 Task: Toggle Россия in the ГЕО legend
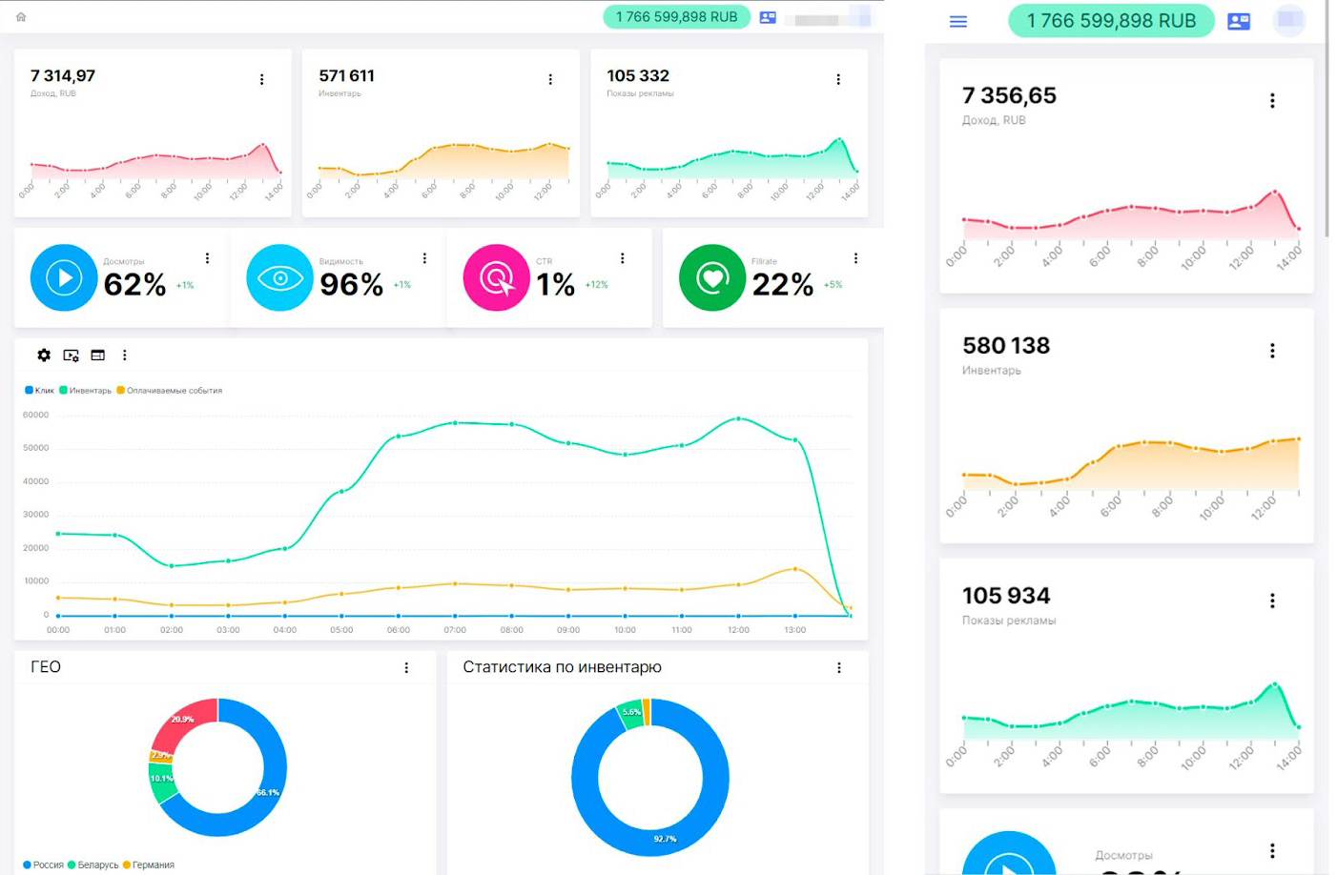(x=43, y=865)
